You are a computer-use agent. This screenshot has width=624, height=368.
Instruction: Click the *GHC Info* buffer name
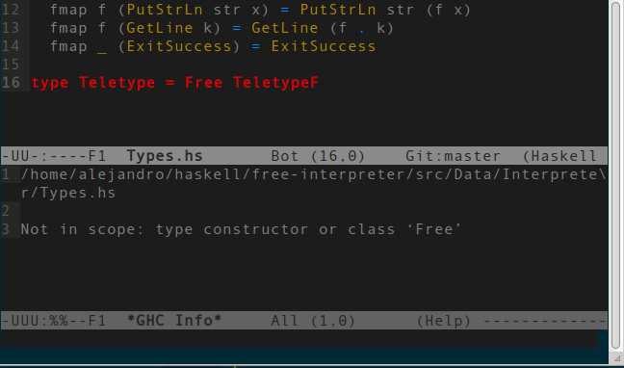click(x=174, y=320)
